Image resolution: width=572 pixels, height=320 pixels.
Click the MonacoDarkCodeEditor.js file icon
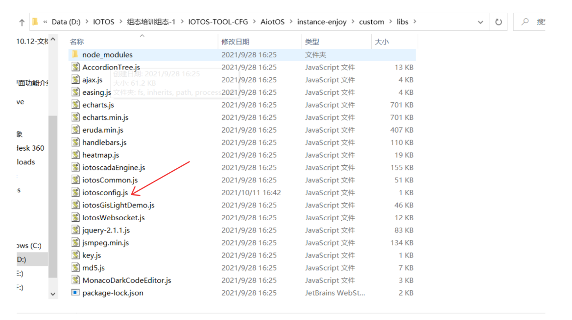coord(75,280)
